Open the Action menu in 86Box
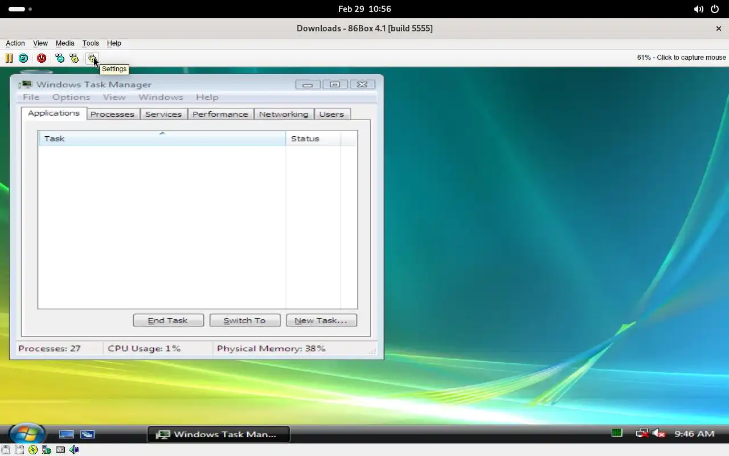Screen dimensions: 729x456 click(15, 43)
